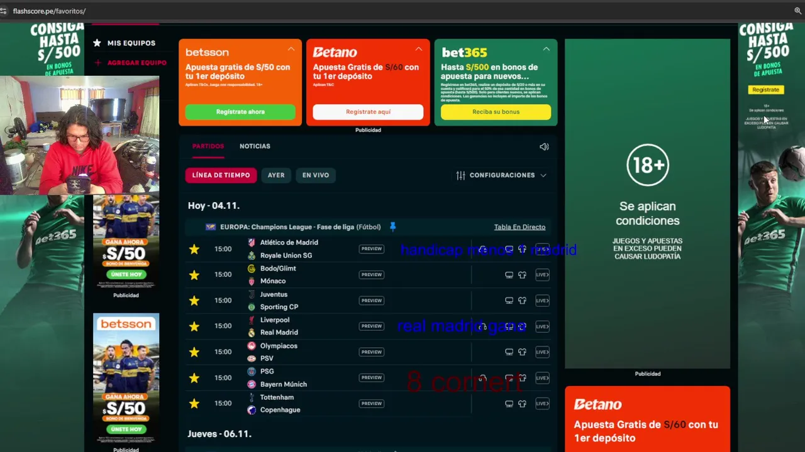The height and width of the screenshot is (452, 805).
Task: Open lineups shirt icon for Tottenham match
Action: [x=522, y=404]
